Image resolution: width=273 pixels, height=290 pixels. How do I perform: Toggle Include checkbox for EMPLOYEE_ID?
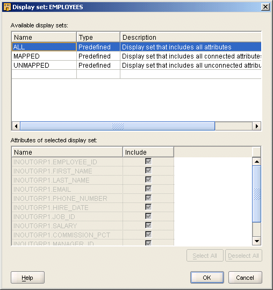point(148,162)
